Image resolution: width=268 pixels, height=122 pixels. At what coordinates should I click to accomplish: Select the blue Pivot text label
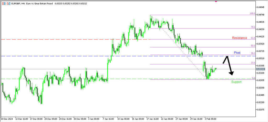click(x=237, y=53)
